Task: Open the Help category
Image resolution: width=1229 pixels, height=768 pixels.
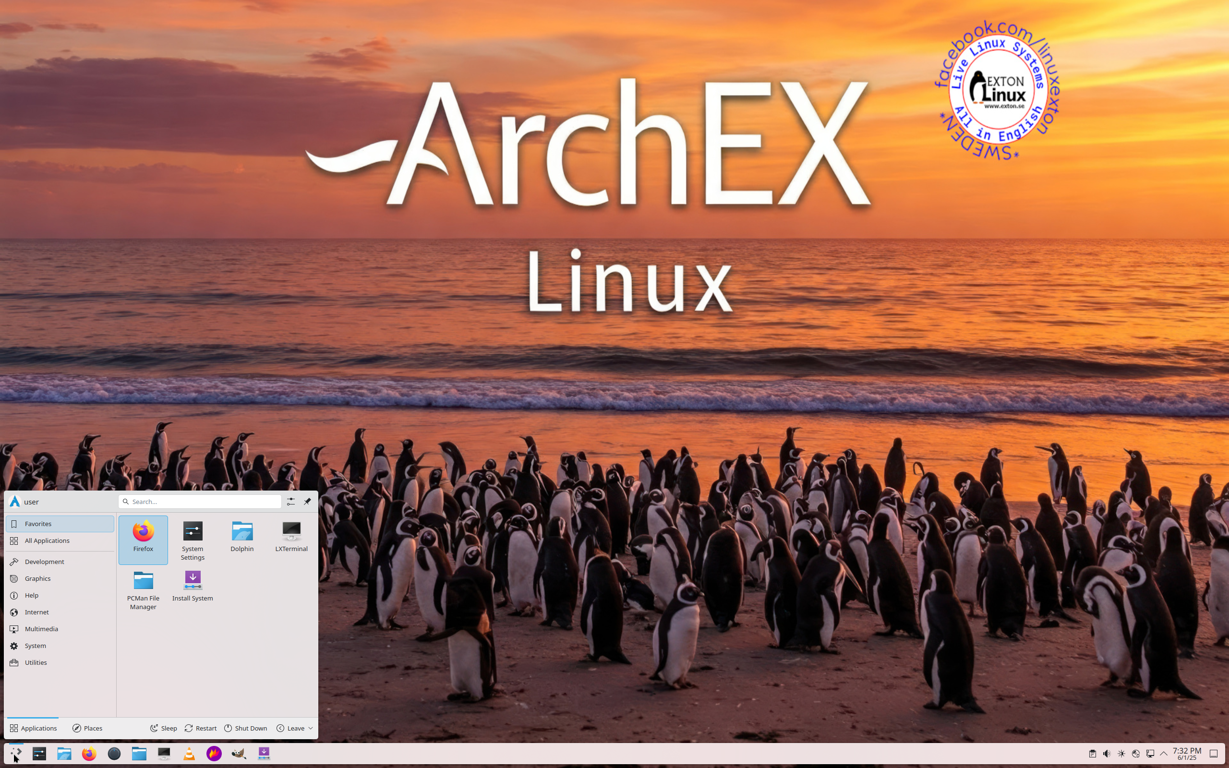Action: (60, 595)
